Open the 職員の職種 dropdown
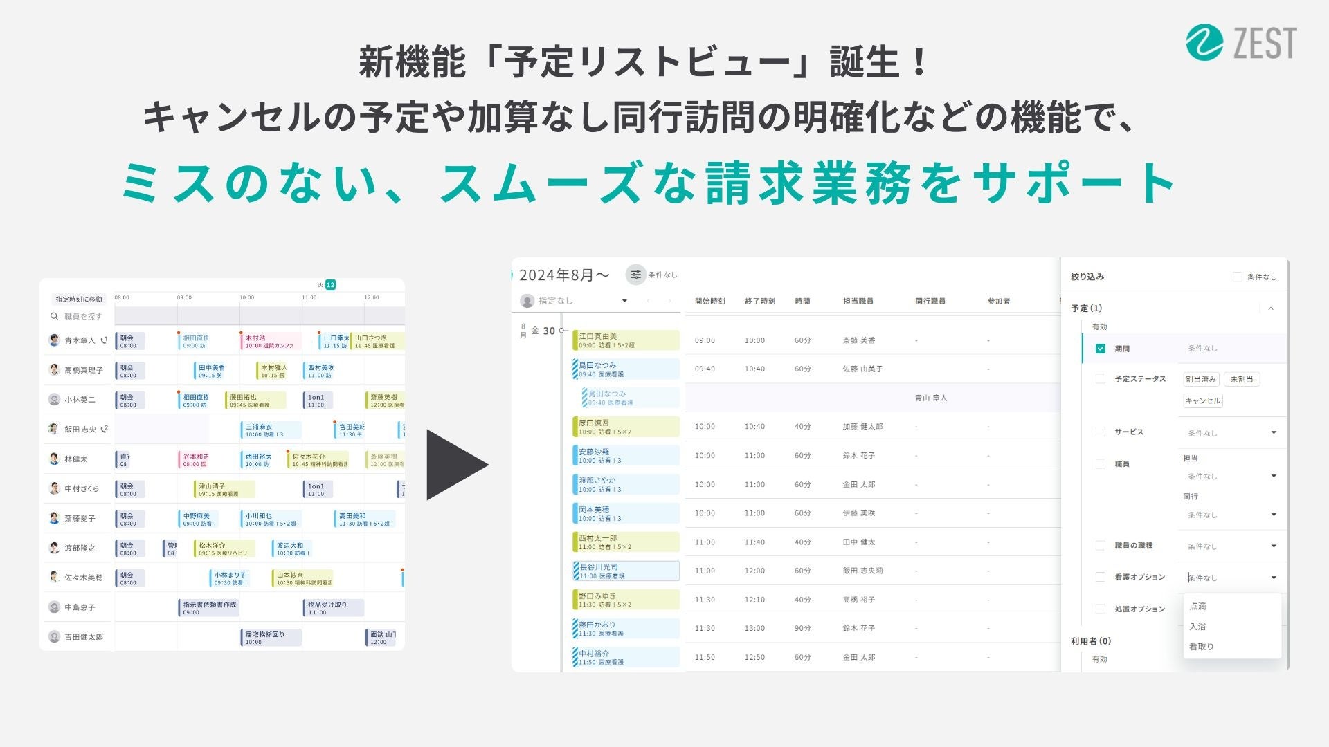Viewport: 1329px width, 747px height. tap(1273, 546)
